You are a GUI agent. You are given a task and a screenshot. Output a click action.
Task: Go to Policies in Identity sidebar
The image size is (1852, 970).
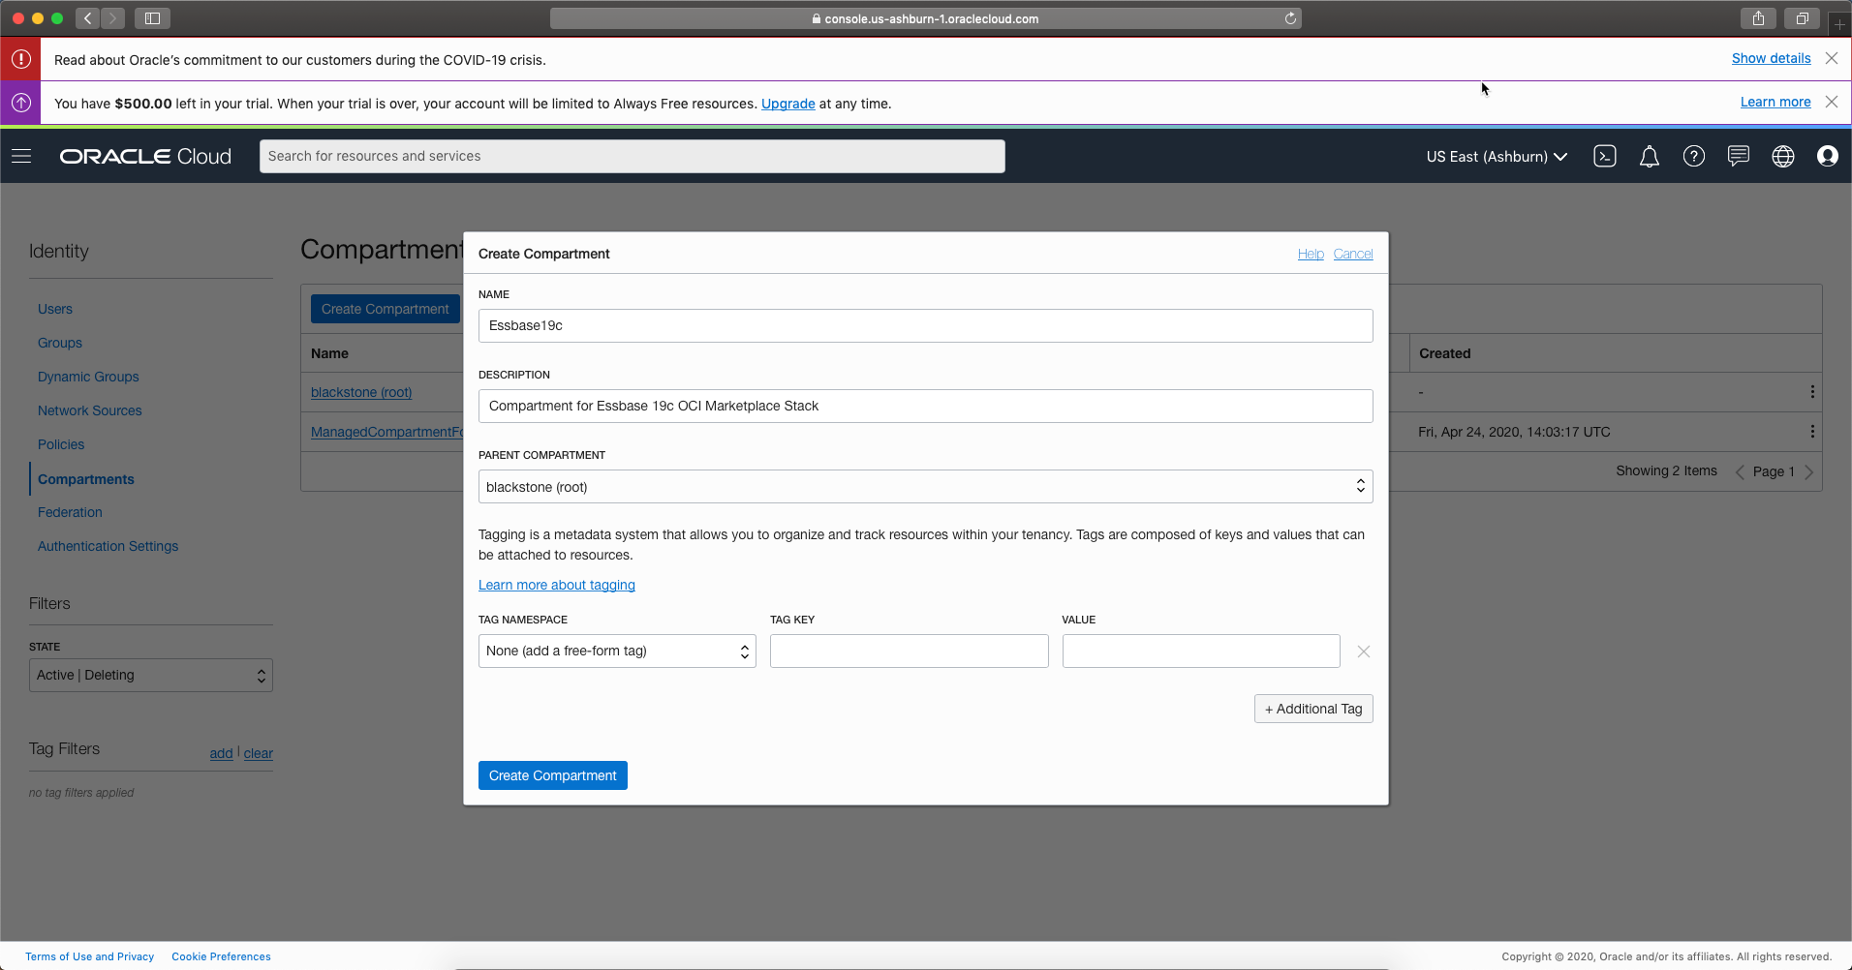point(61,444)
